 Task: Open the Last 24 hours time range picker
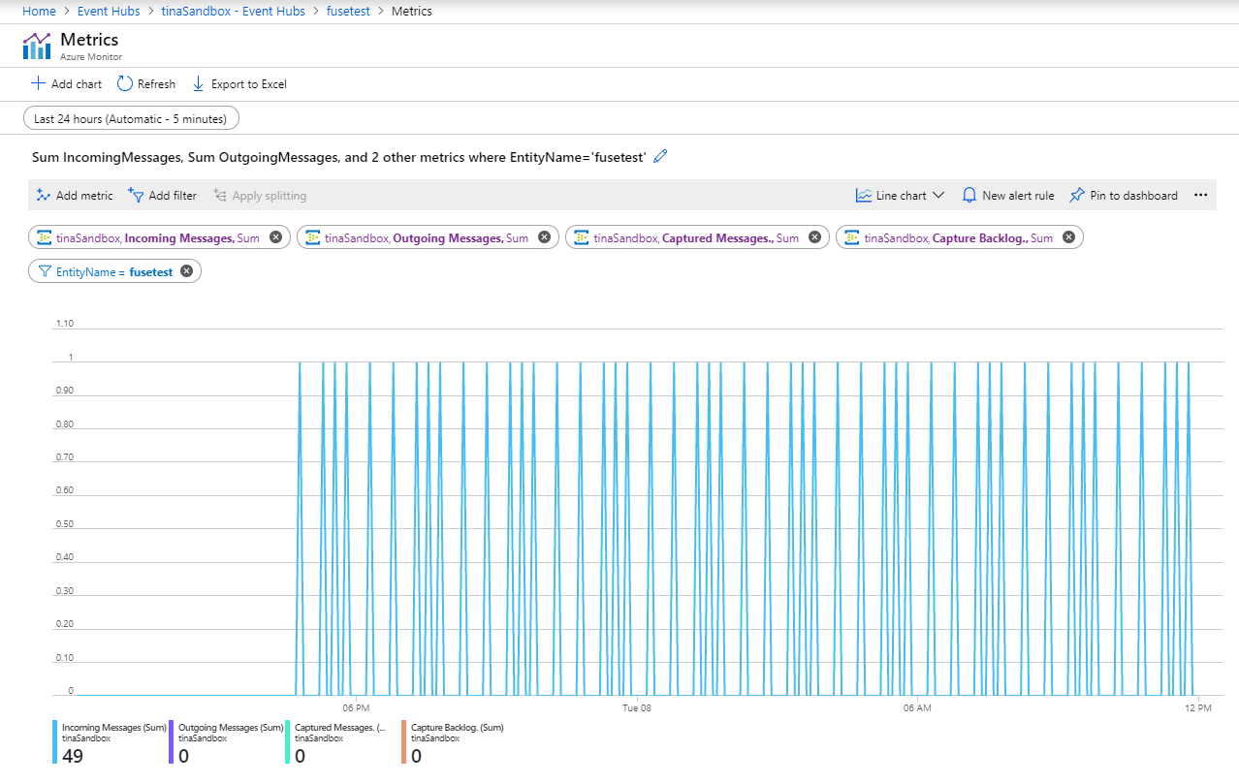(131, 118)
